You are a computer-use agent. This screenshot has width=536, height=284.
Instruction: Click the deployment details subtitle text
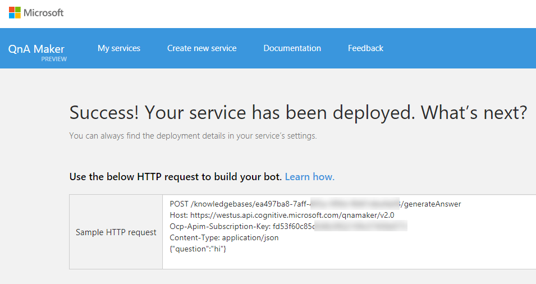click(x=193, y=136)
